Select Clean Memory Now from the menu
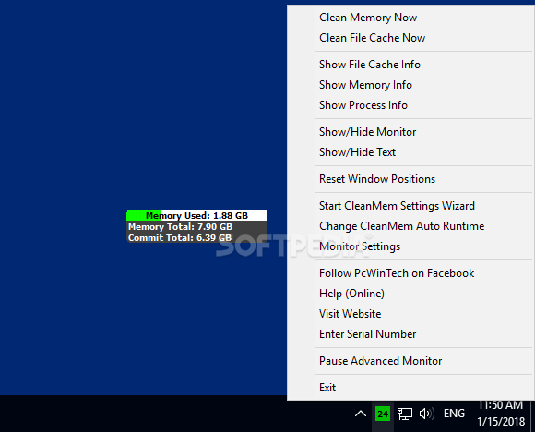535x432 pixels. click(x=410, y=18)
